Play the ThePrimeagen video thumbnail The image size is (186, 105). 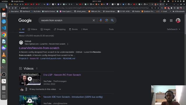click(30, 79)
